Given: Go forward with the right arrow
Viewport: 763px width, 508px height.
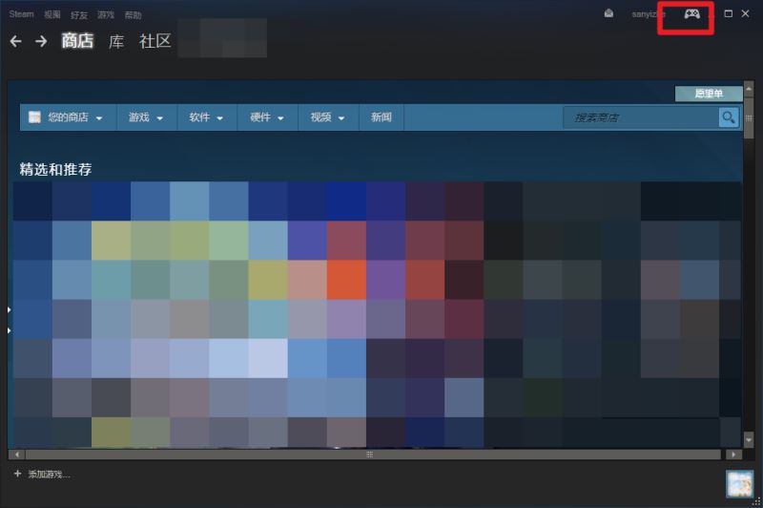Looking at the screenshot, I should pyautogui.click(x=41, y=41).
